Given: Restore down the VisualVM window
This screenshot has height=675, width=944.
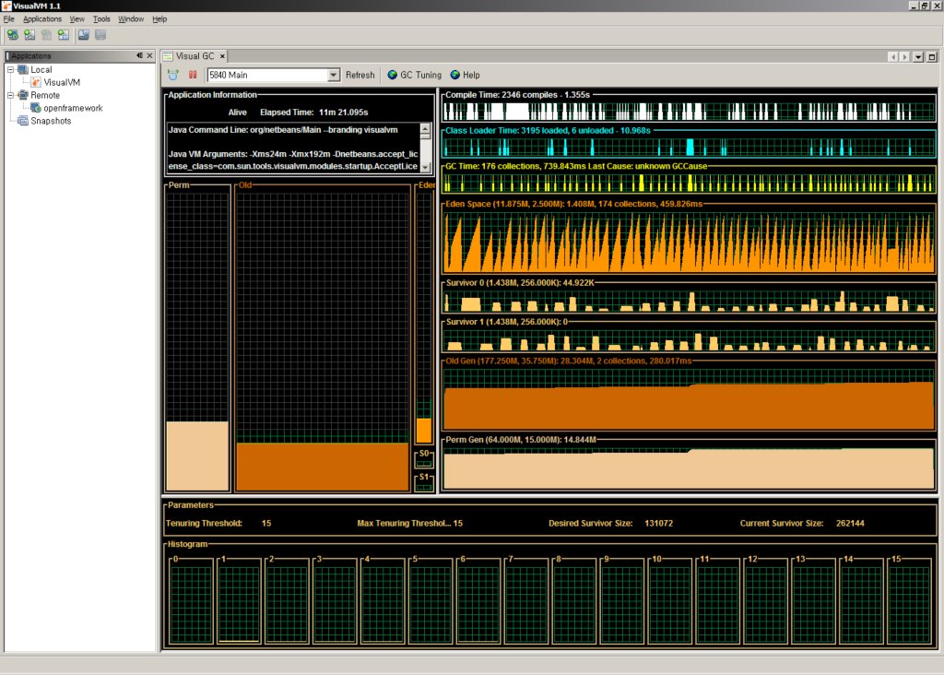Looking at the screenshot, I should 925,6.
